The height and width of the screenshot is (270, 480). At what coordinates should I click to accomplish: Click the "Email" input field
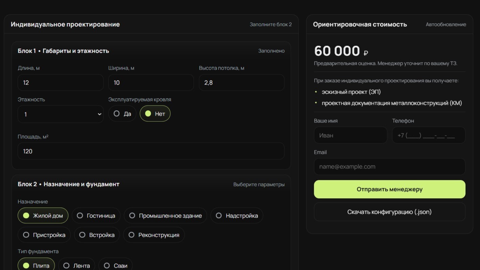389,166
